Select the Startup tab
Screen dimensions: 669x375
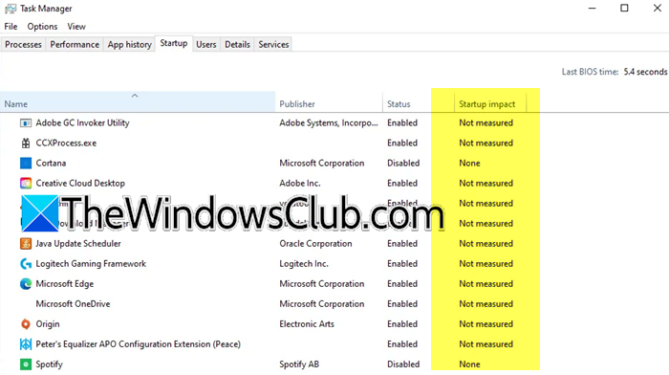(x=174, y=43)
